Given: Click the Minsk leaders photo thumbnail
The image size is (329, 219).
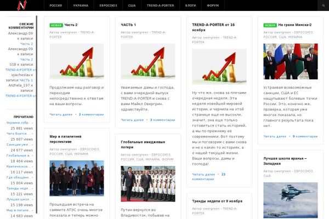Looking at the screenshot, I should point(291,61).
